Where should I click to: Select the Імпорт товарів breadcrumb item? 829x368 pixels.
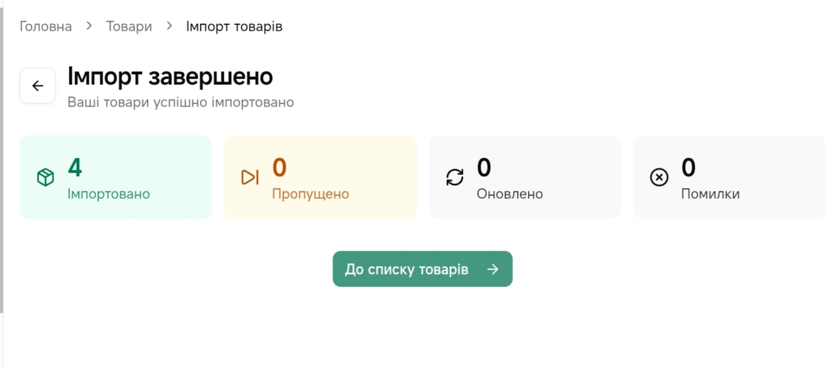click(234, 27)
